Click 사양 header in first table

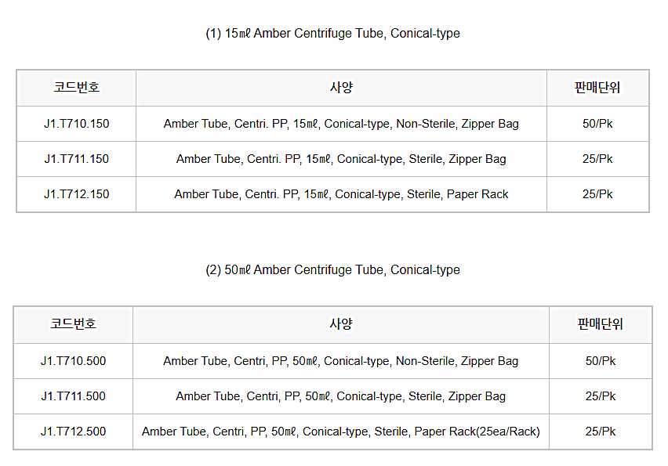coord(341,88)
